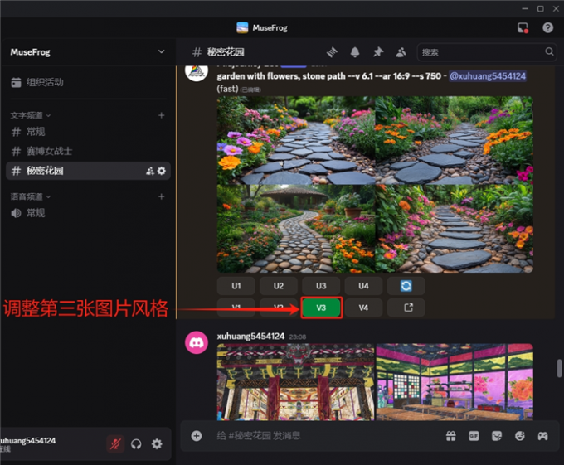Click the MuseFrog server icon in title bar
Screen dimensions: 564x465
point(242,27)
